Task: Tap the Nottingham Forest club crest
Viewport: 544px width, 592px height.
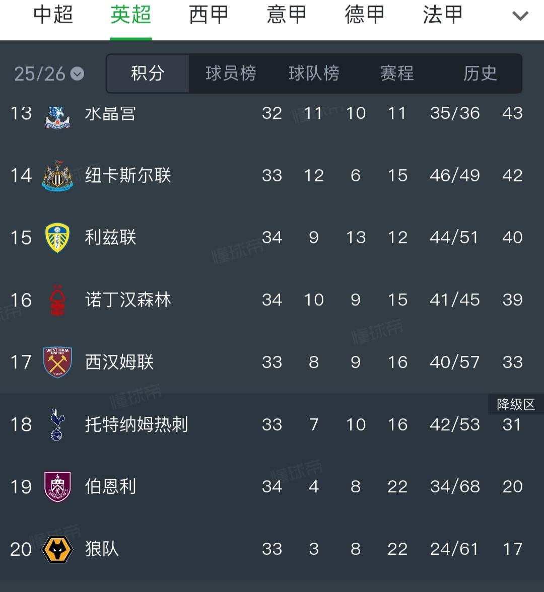Action: coord(57,300)
